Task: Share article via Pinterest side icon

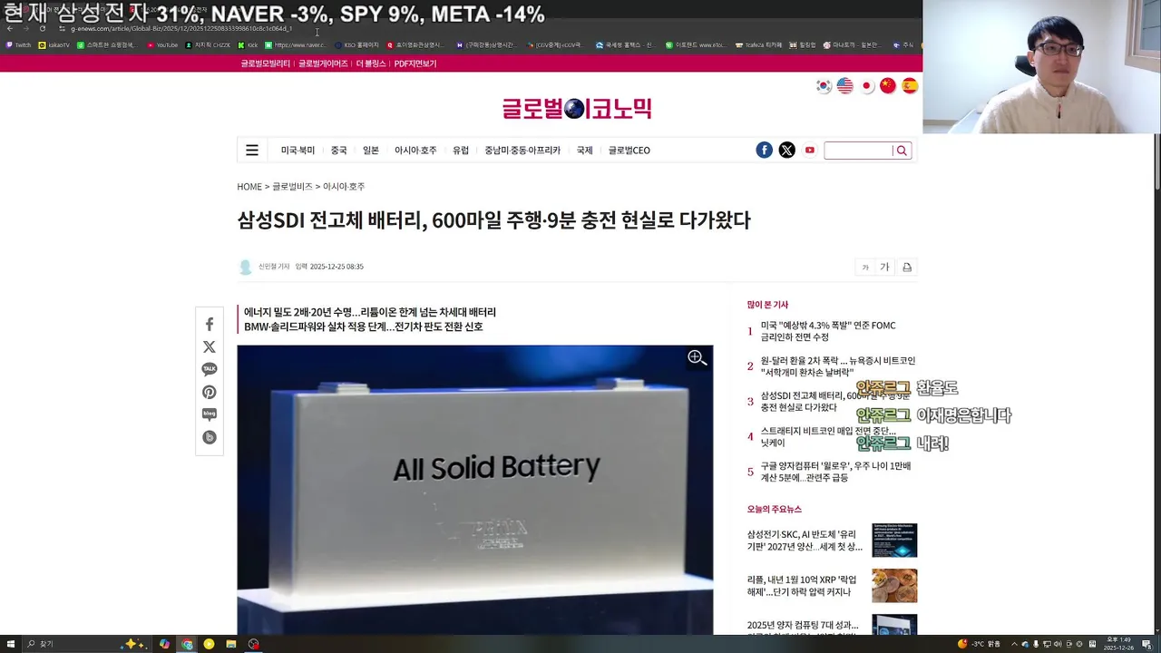Action: [210, 393]
